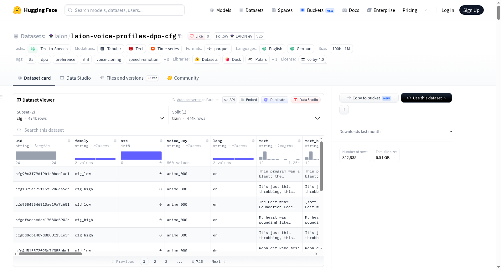Click the Log In link
This screenshot has width=501, height=270.
click(x=448, y=10)
